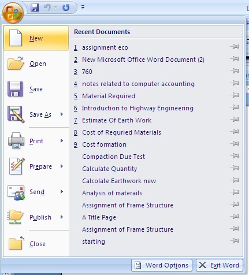Image resolution: width=249 pixels, height=275 pixels.
Task: Select the Publish menu label
Action: click(x=40, y=217)
